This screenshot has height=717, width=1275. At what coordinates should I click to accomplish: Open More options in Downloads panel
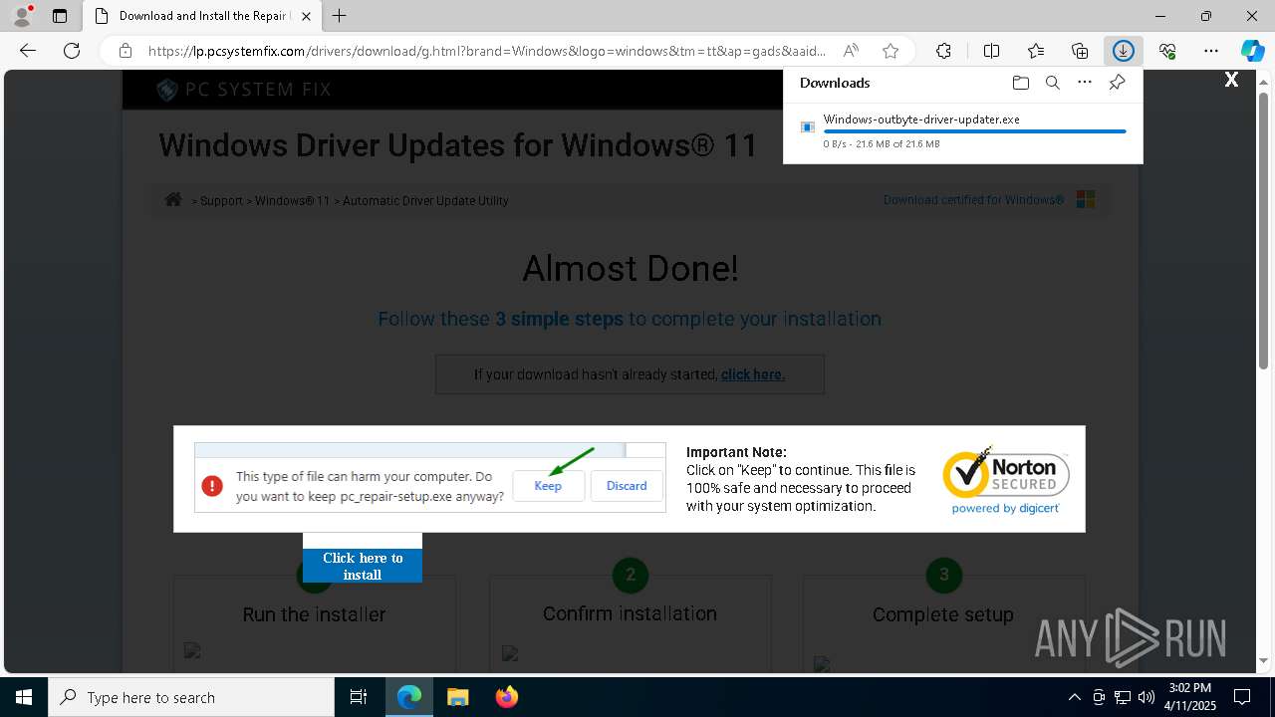pos(1085,83)
